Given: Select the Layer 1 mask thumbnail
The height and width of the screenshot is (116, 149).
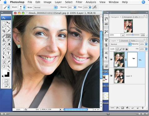Looking at the screenshot, I should click(132, 60).
